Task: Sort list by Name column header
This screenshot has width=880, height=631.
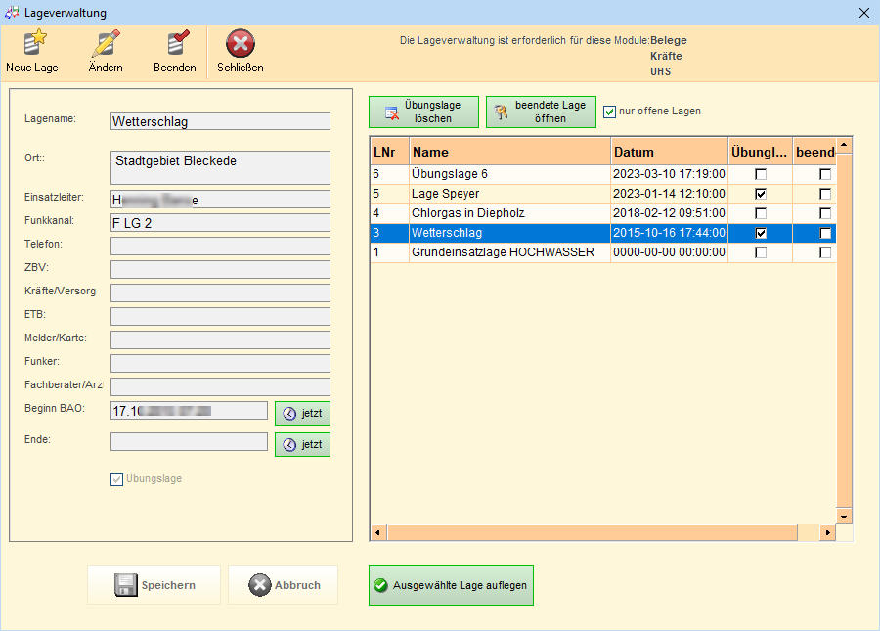Action: 509,153
